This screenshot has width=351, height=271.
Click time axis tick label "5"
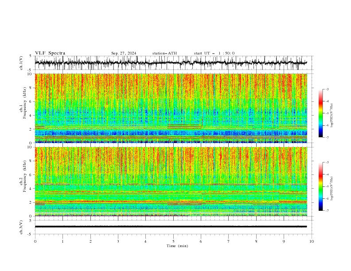pos(173,241)
